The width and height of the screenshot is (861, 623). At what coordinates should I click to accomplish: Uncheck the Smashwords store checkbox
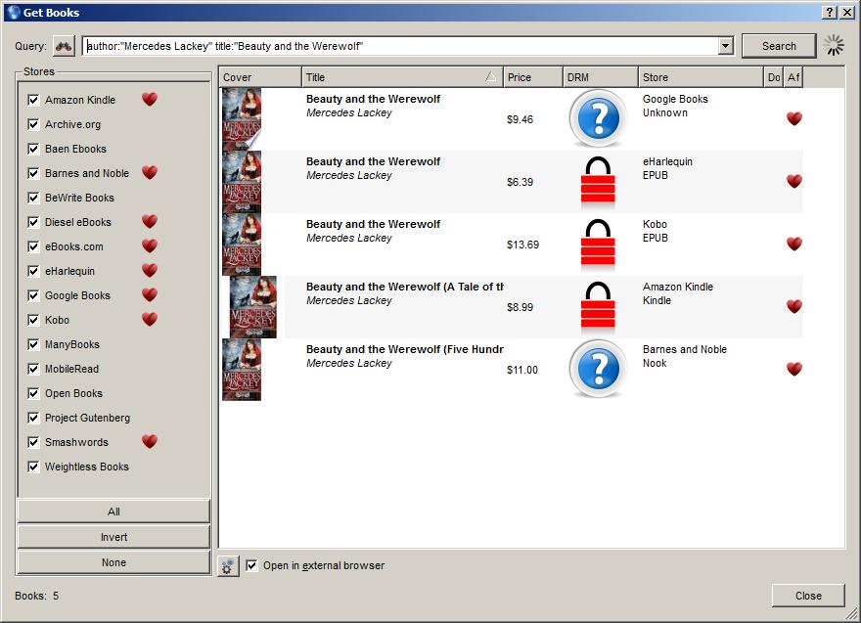tap(33, 442)
